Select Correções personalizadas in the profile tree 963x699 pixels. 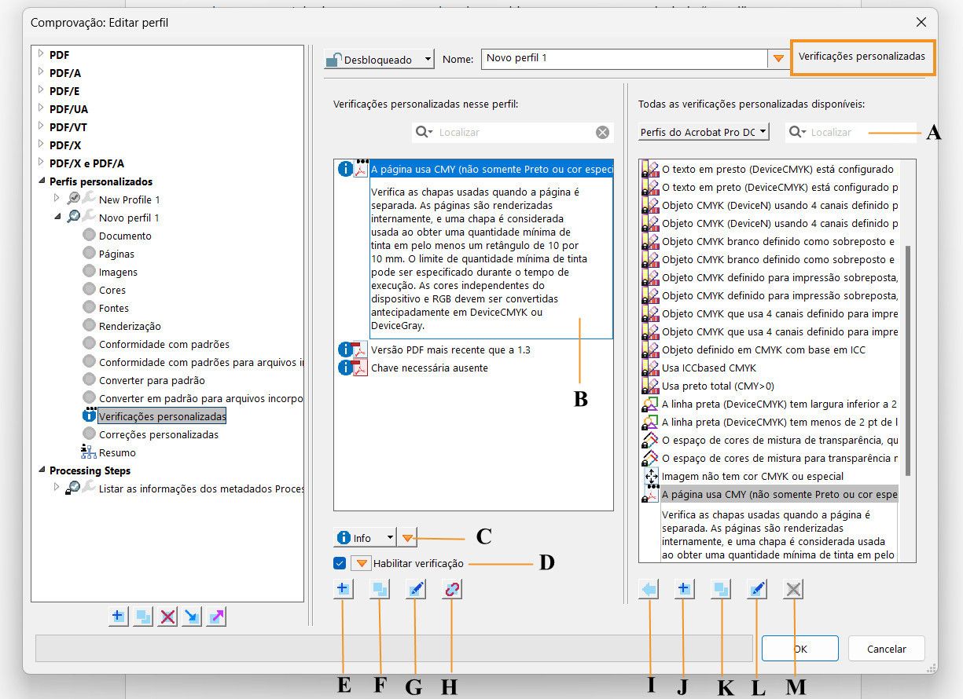click(158, 434)
